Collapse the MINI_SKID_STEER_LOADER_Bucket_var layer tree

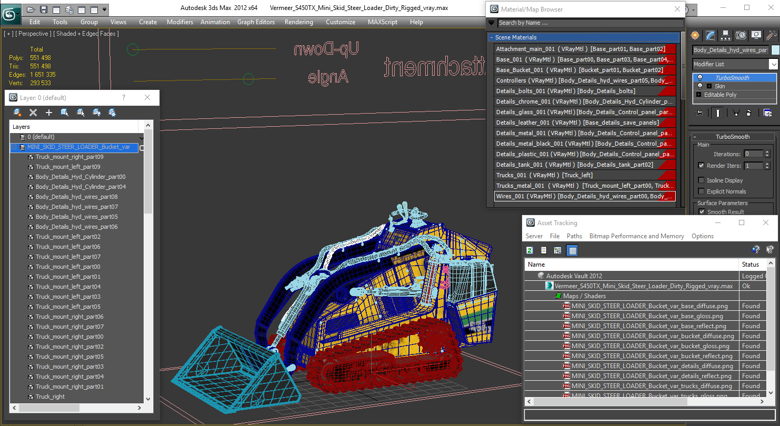[14, 148]
